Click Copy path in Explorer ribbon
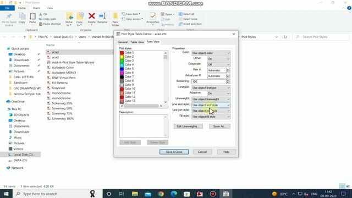 (47, 19)
